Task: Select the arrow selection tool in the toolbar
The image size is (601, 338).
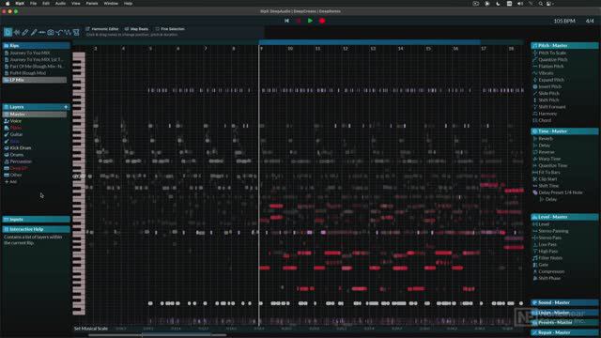Action: [x=8, y=33]
